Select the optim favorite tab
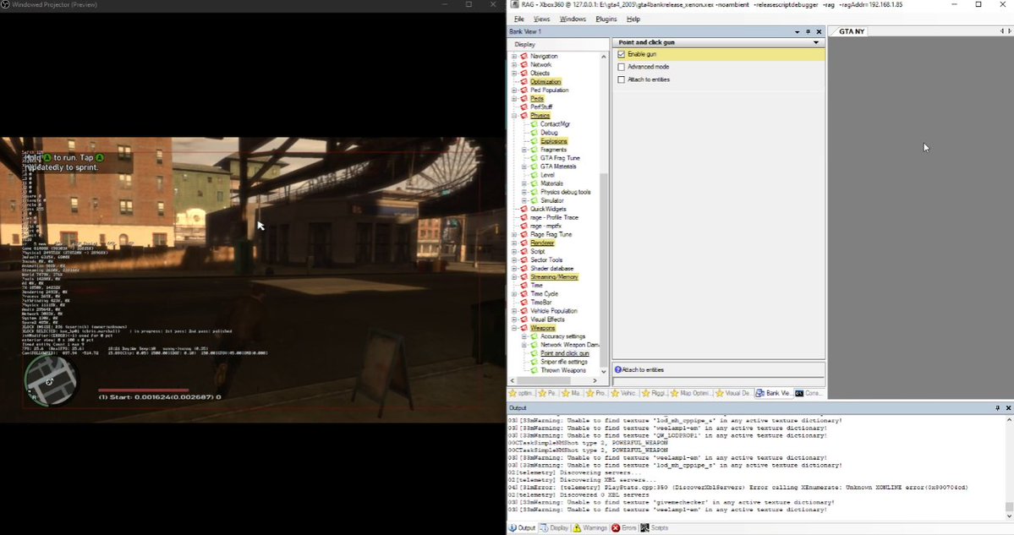 (x=522, y=393)
